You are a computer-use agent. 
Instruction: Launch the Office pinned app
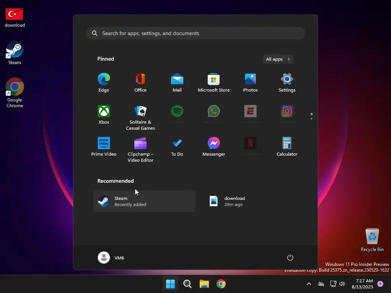(x=141, y=83)
